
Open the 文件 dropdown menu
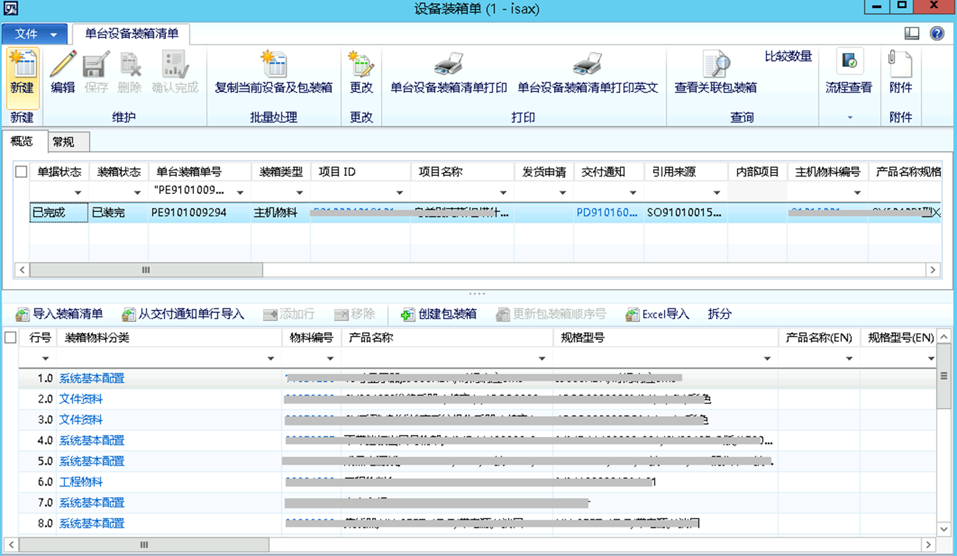click(35, 33)
